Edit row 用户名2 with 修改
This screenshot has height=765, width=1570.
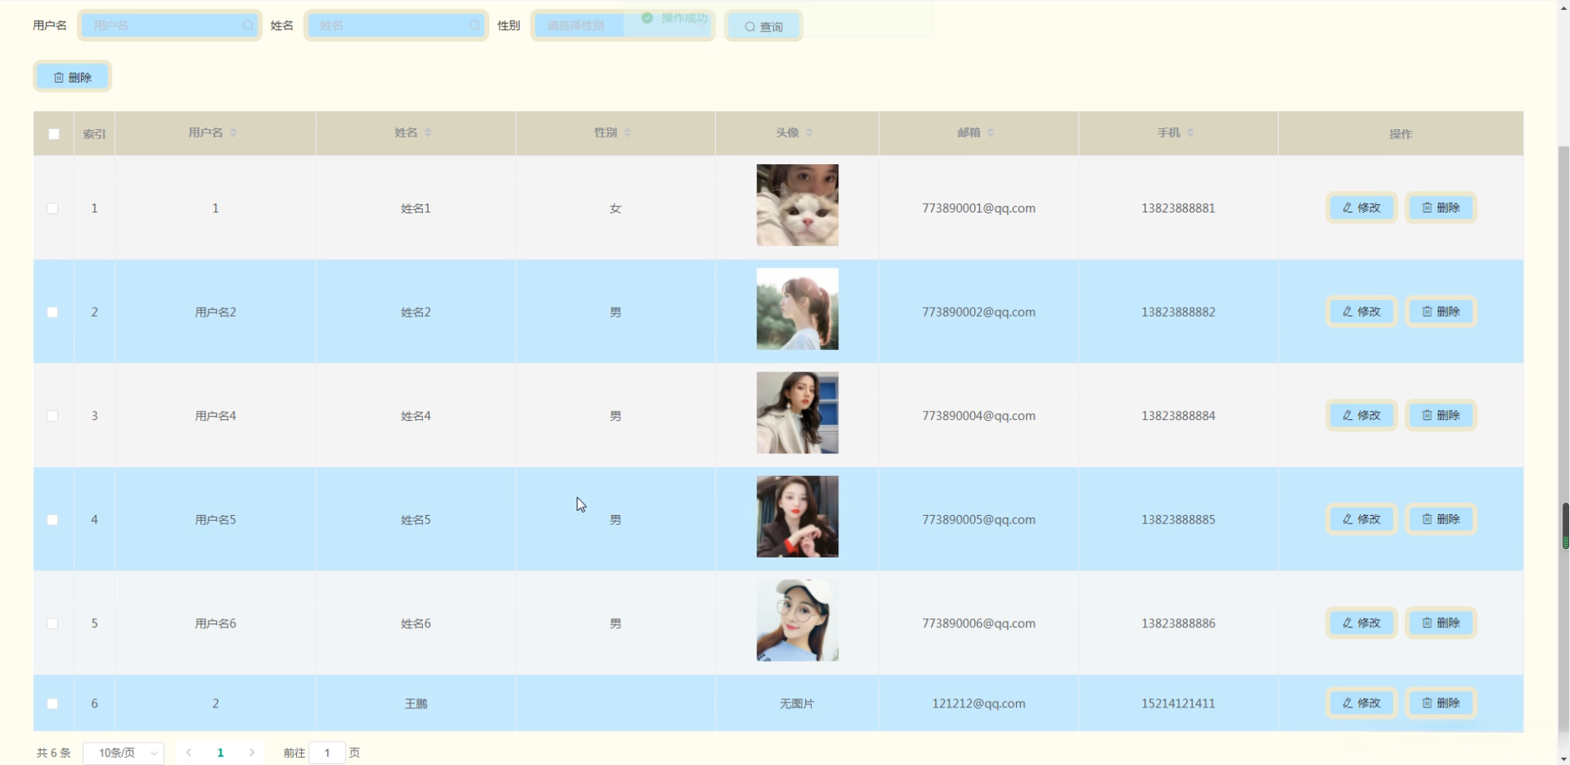1361,312
